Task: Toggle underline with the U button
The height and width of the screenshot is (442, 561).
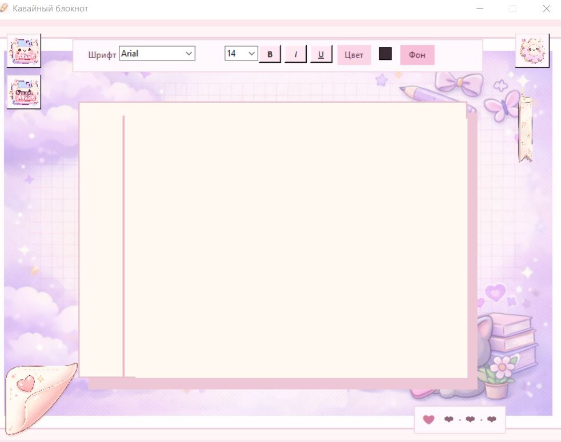Action: (x=321, y=54)
